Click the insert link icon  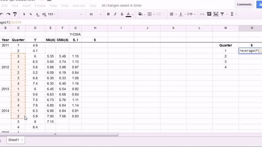coord(202,14)
